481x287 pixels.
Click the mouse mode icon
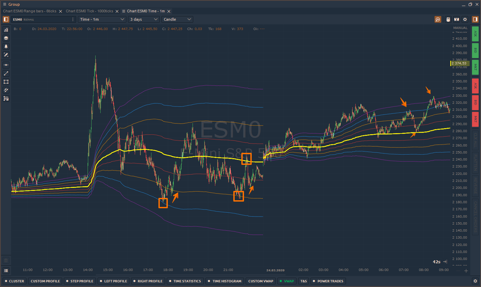[448, 19]
